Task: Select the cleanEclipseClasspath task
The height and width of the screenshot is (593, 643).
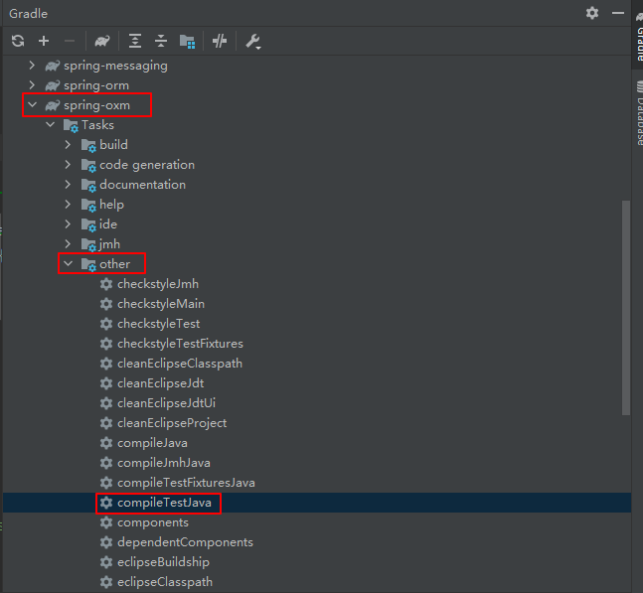Action: (180, 364)
